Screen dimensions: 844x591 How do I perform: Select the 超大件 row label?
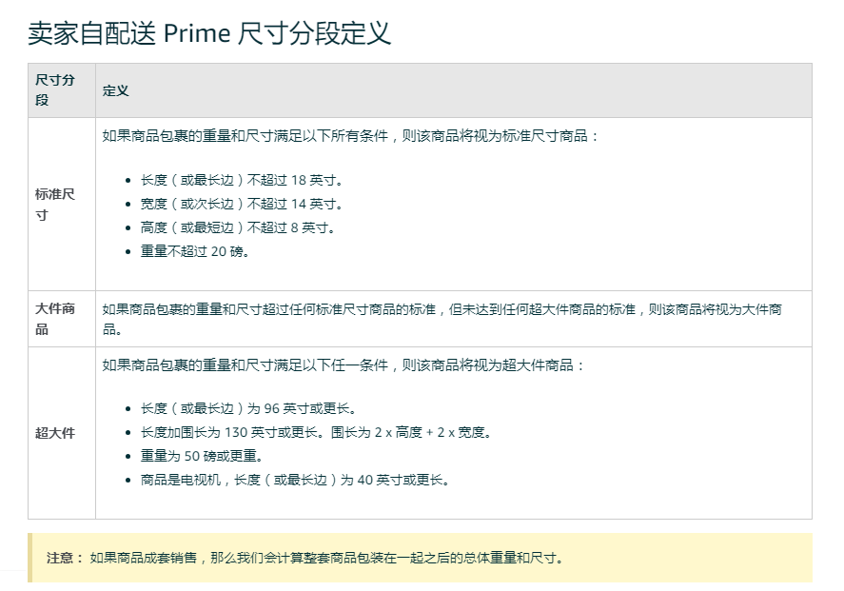55,433
